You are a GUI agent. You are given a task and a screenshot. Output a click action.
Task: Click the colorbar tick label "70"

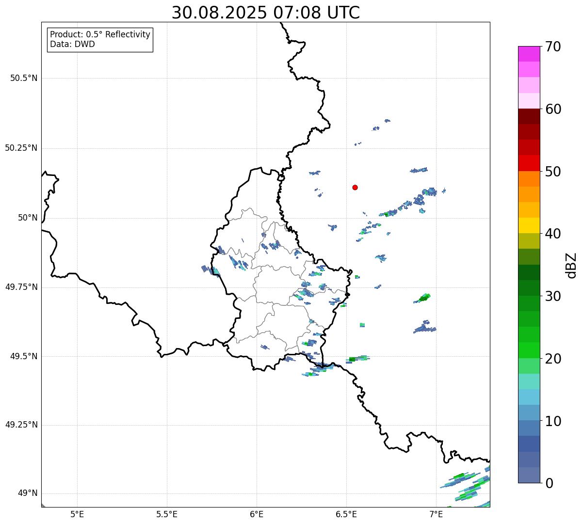pos(553,47)
